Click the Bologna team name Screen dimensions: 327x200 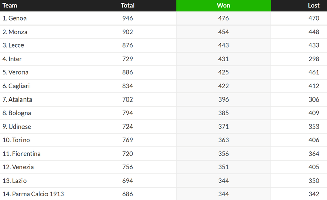click(19, 113)
